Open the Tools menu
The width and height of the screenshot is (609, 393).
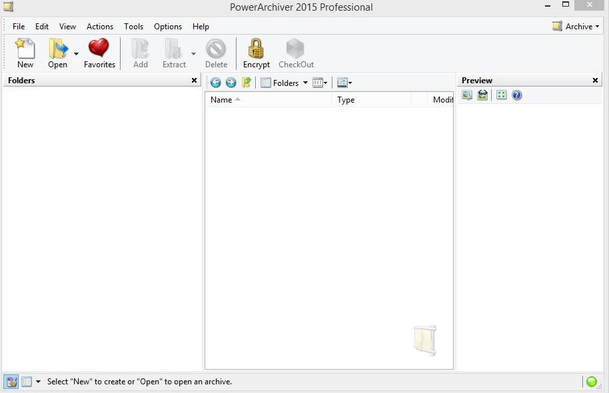(x=134, y=27)
